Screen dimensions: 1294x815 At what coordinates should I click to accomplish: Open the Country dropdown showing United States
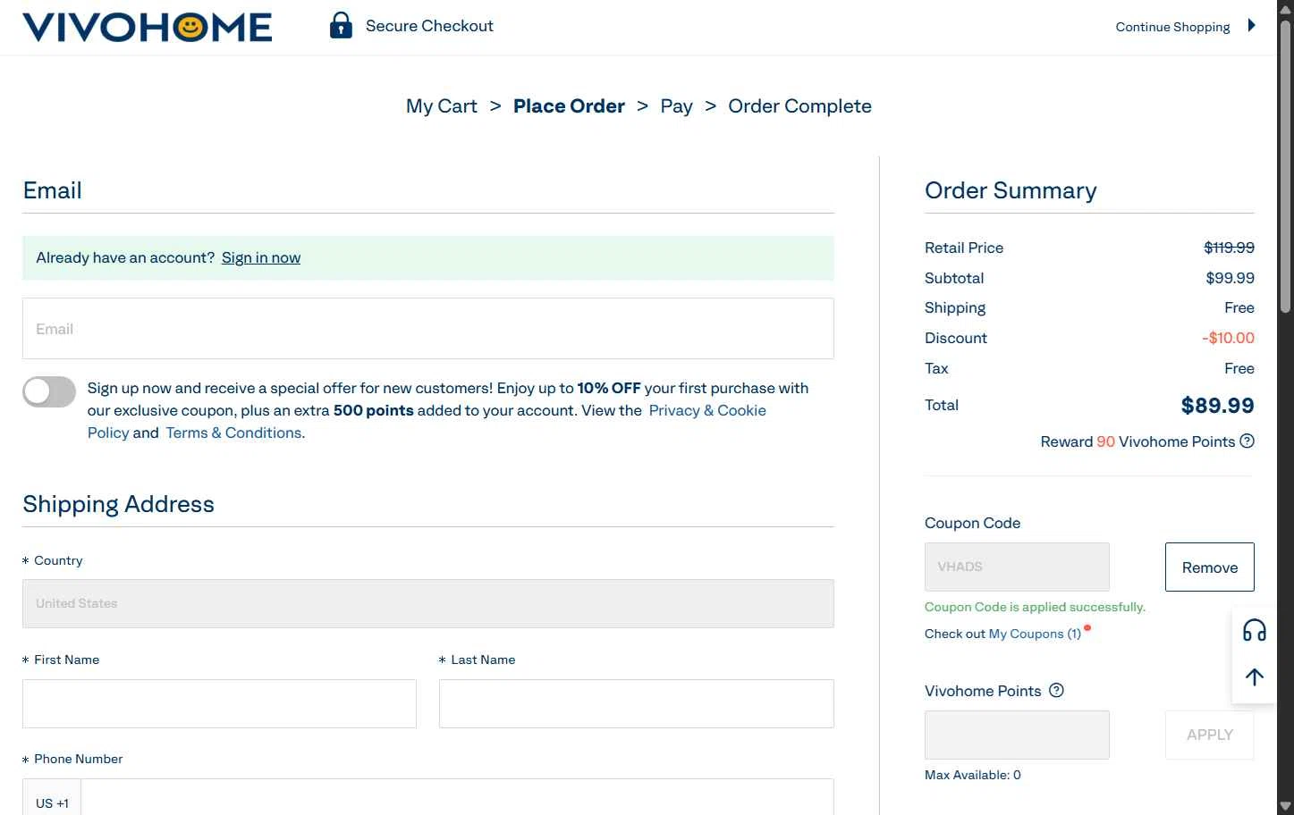(x=428, y=603)
